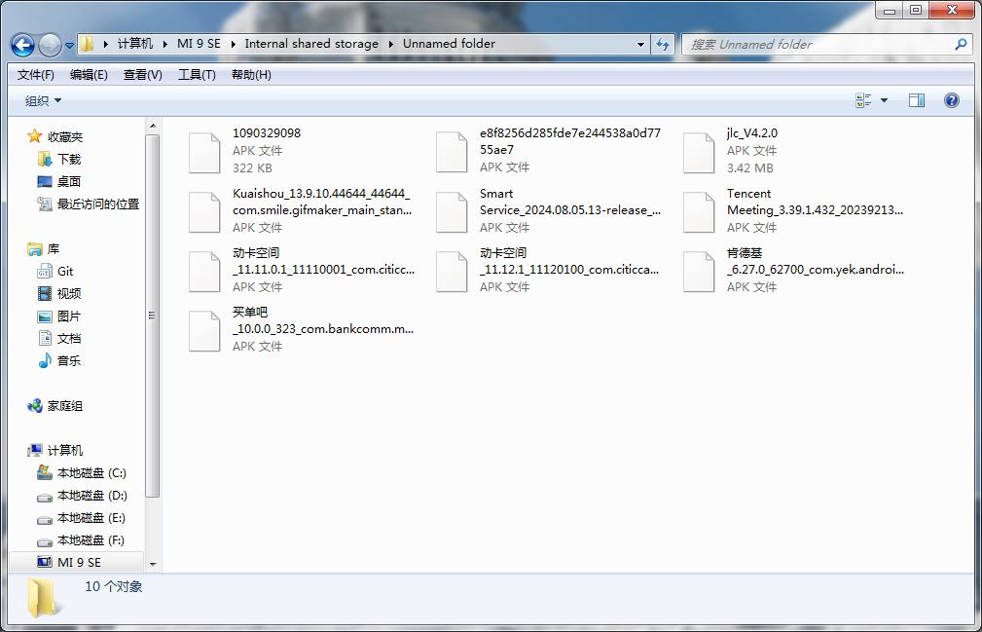This screenshot has width=982, height=632.
Task: Click the search Unnamed folder input box
Action: pos(818,44)
